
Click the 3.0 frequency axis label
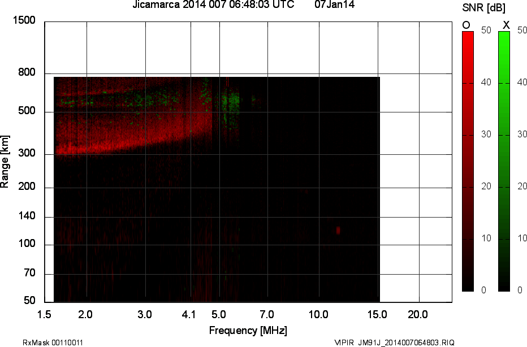click(145, 315)
